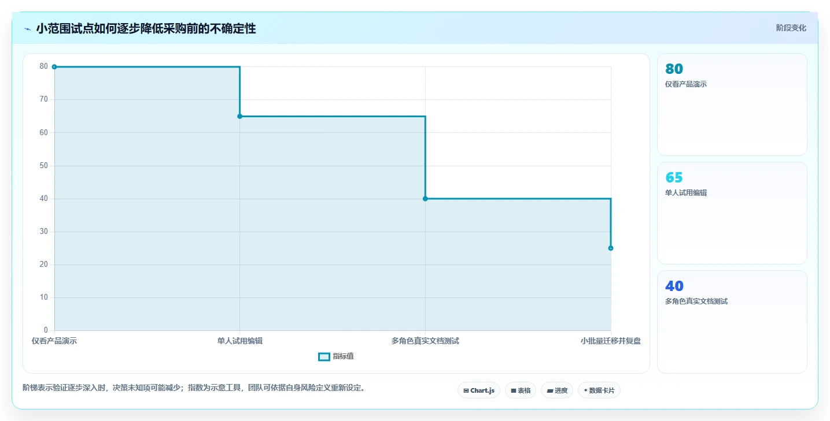Open the card showing value 80
This screenshot has width=830, height=421.
coord(732,105)
